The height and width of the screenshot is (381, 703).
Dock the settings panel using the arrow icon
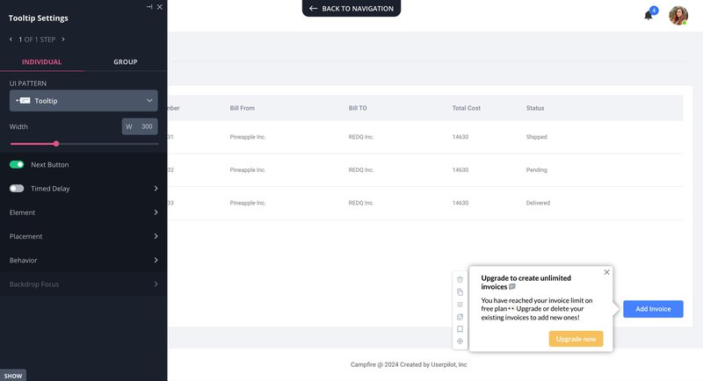coord(149,6)
